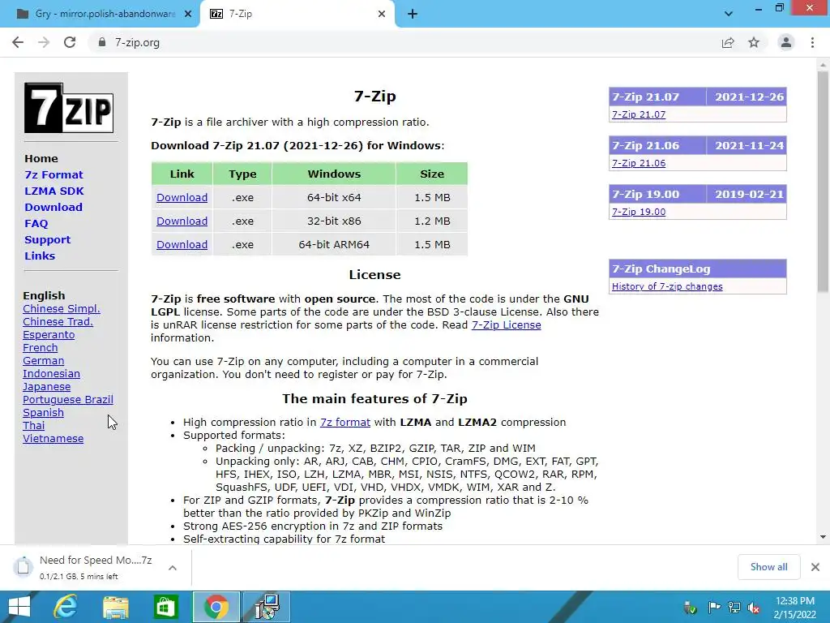The width and height of the screenshot is (830, 623).
Task: Launch Internet Explorer from taskbar
Action: tap(66, 607)
